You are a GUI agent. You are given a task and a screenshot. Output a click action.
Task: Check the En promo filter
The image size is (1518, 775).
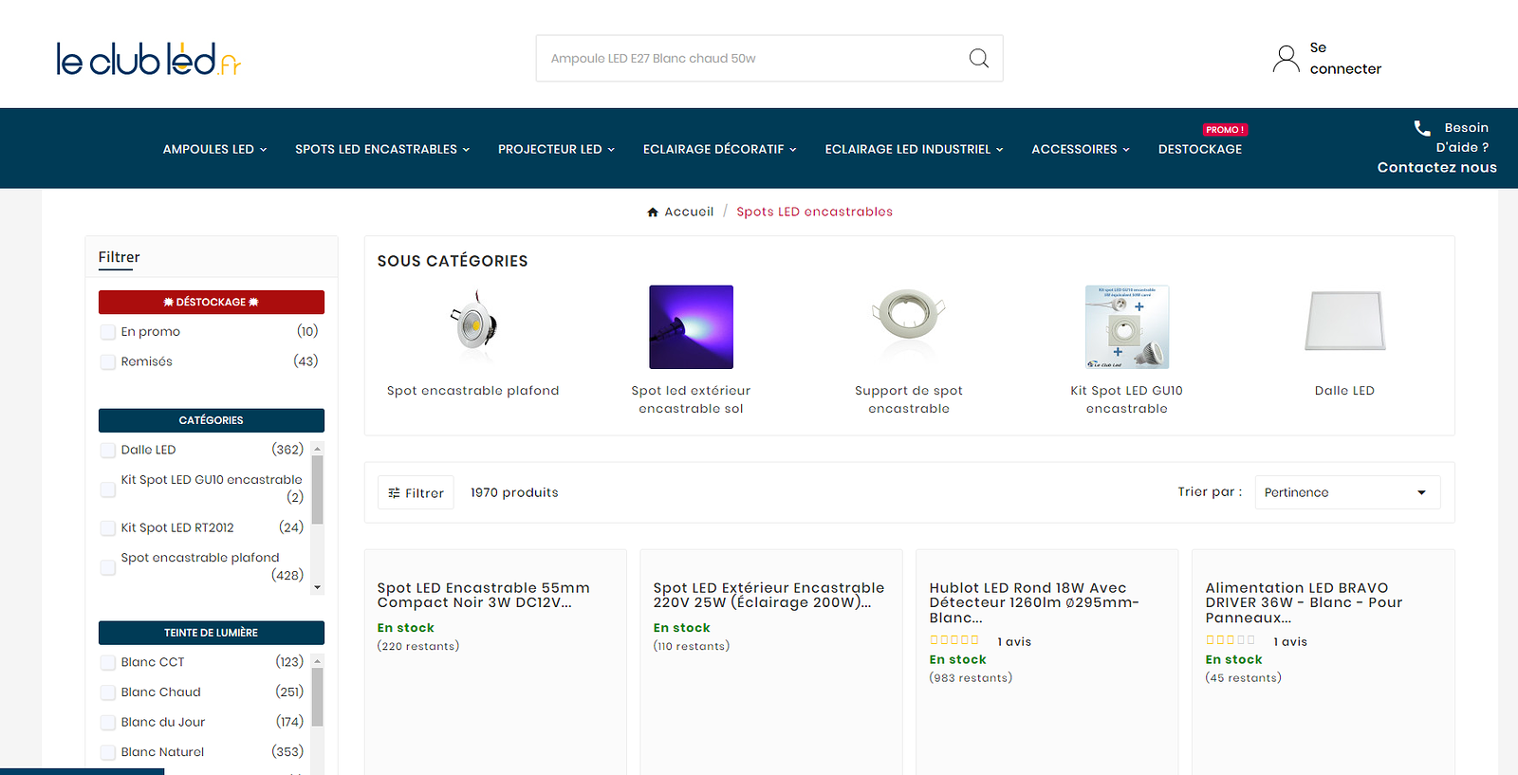click(108, 332)
